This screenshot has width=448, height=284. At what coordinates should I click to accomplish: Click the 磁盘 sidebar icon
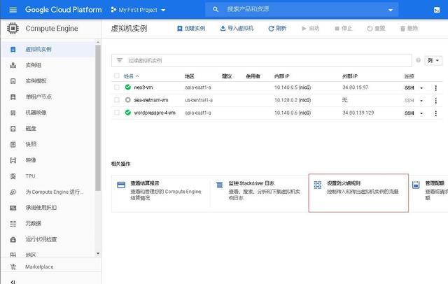point(13,129)
